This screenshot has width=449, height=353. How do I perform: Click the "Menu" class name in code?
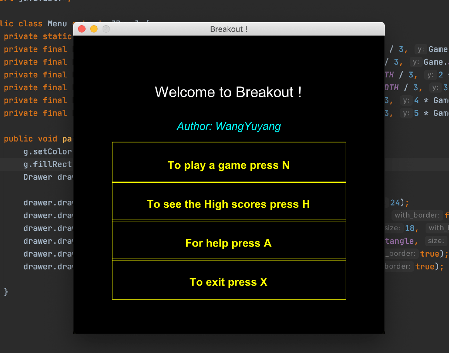[x=57, y=24]
